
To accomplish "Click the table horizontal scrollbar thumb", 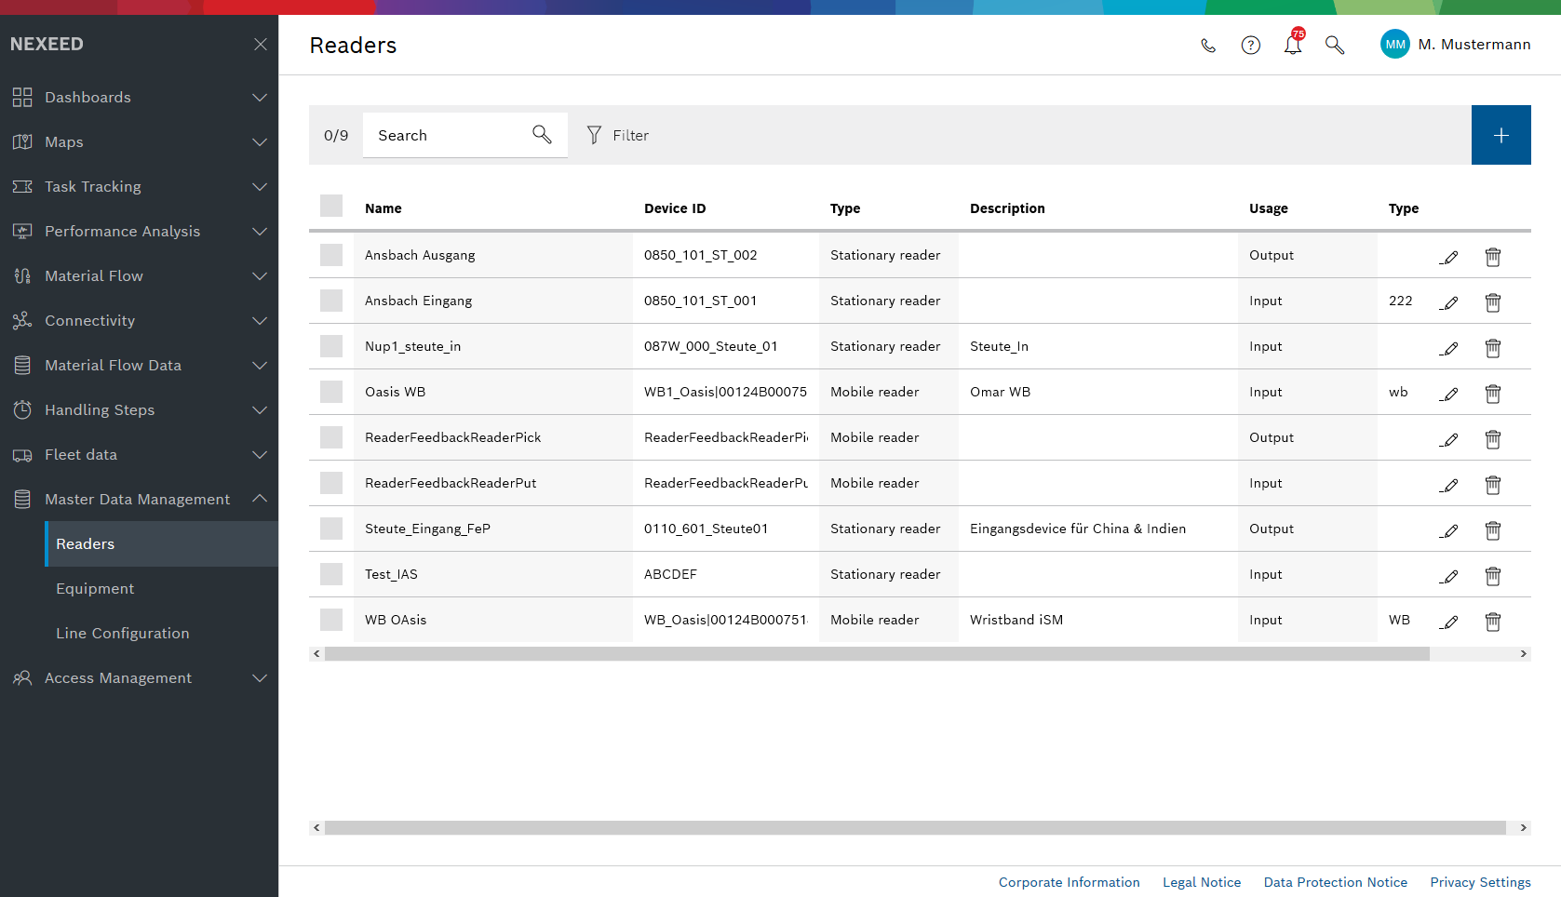I will coord(877,654).
